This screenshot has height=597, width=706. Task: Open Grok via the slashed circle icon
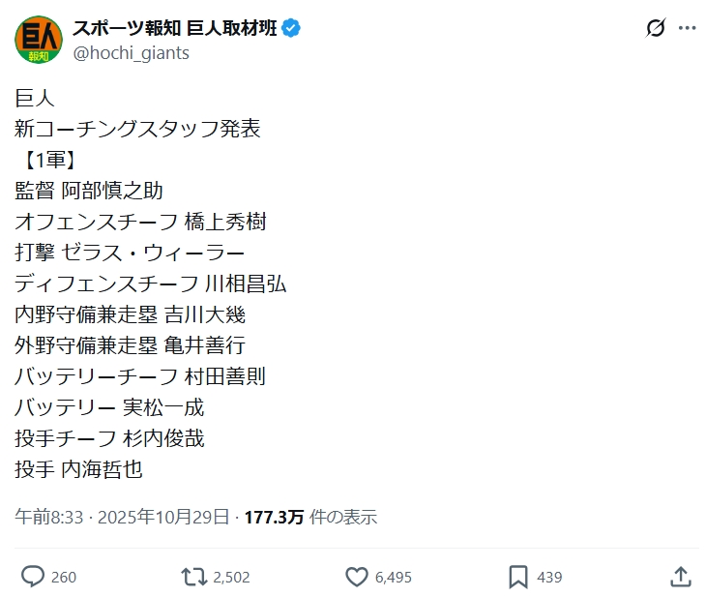(656, 28)
